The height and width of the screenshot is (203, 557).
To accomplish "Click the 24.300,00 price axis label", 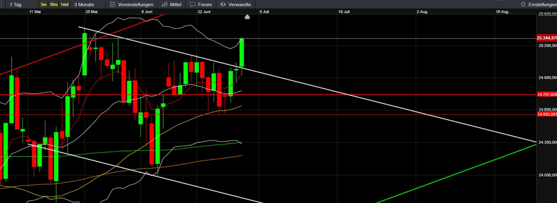I will coord(547,142).
